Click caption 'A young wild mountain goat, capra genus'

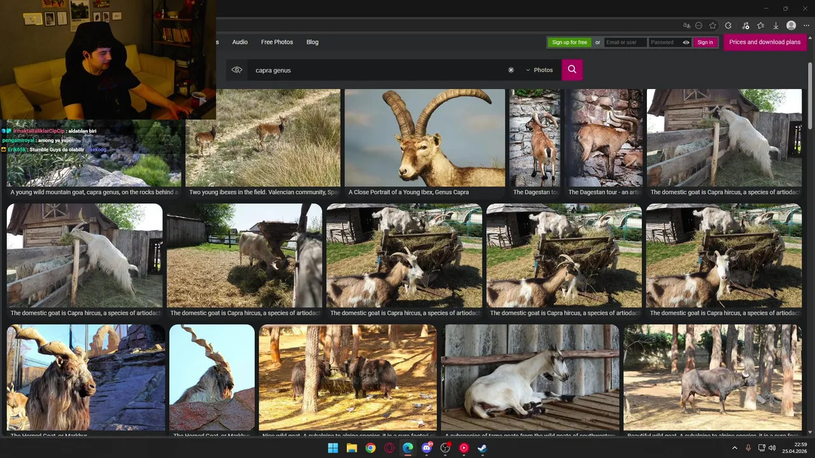pos(96,192)
